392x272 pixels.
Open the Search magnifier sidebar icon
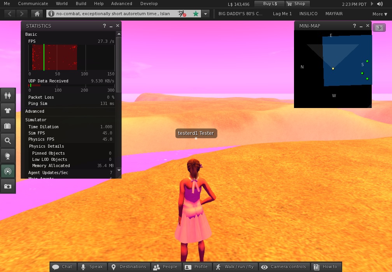click(8, 141)
